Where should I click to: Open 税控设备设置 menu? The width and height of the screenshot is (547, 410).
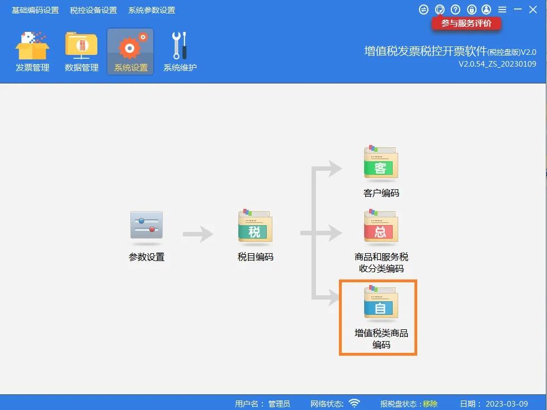[93, 10]
